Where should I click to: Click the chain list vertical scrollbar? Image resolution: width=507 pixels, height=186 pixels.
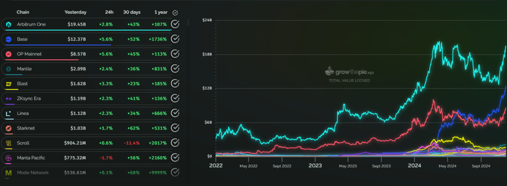pos(188,23)
